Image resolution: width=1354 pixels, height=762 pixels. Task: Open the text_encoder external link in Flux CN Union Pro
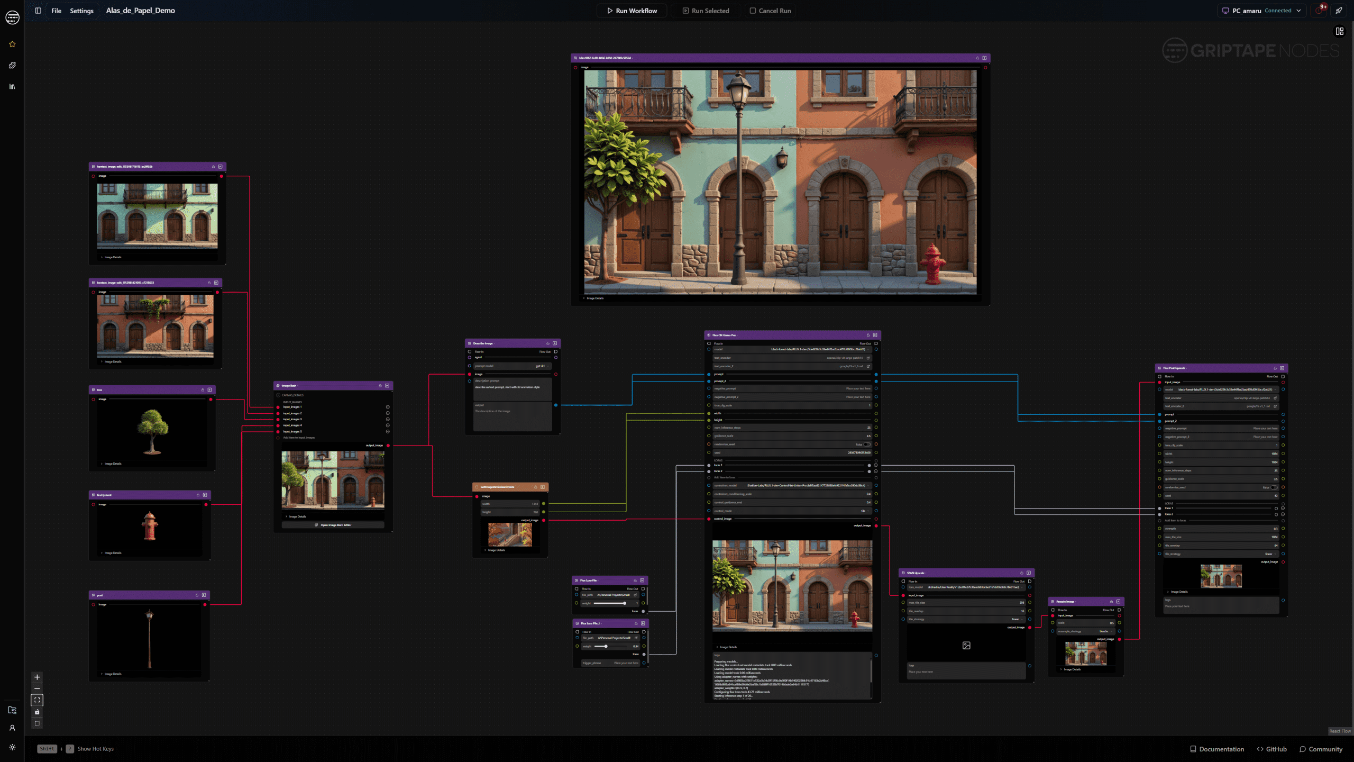point(869,358)
